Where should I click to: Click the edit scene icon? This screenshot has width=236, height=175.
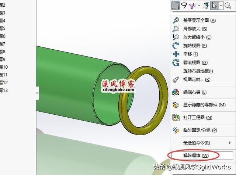tap(176, 92)
